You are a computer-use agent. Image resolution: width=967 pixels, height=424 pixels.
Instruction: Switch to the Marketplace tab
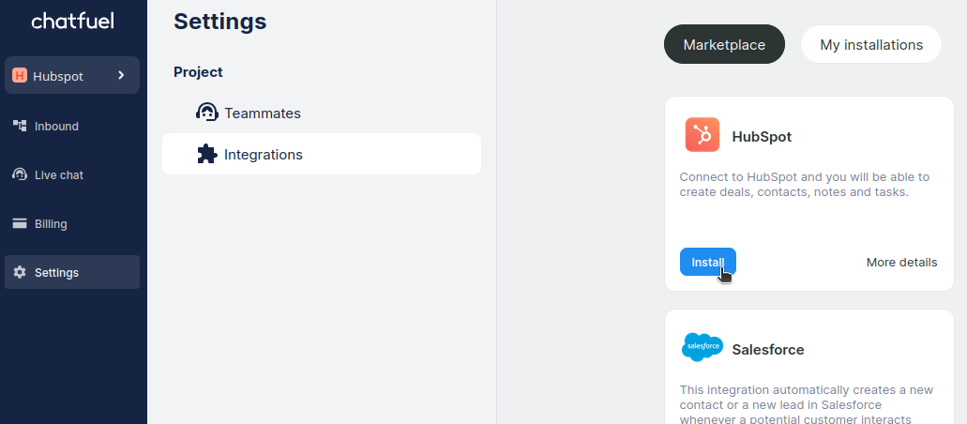click(724, 44)
